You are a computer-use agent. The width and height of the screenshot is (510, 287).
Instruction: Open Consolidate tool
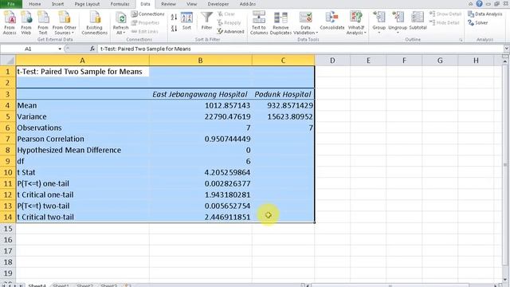point(332,22)
